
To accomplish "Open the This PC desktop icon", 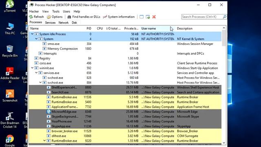I will 10,29.
